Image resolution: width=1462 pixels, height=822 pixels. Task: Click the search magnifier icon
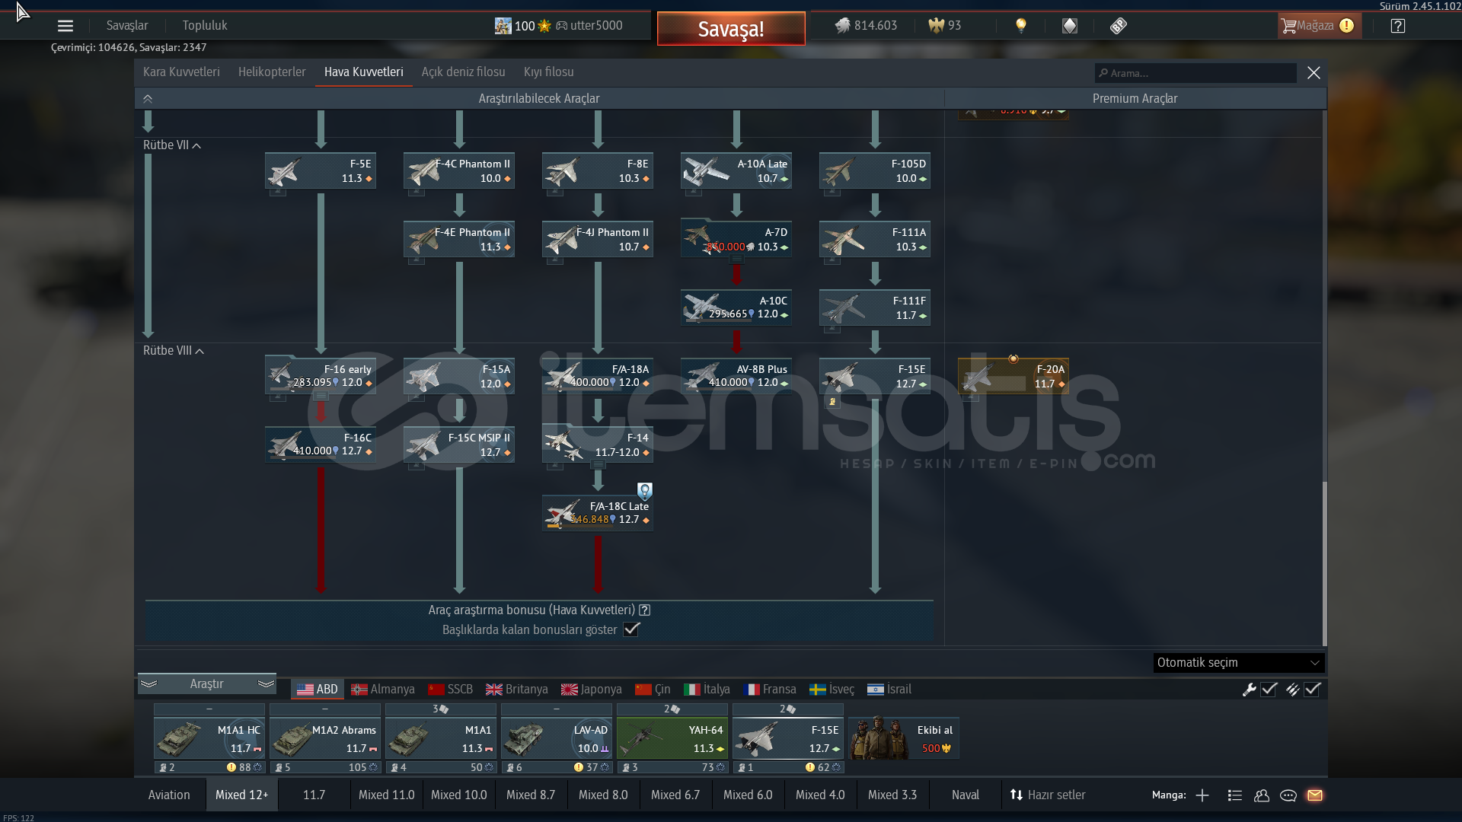click(1103, 73)
